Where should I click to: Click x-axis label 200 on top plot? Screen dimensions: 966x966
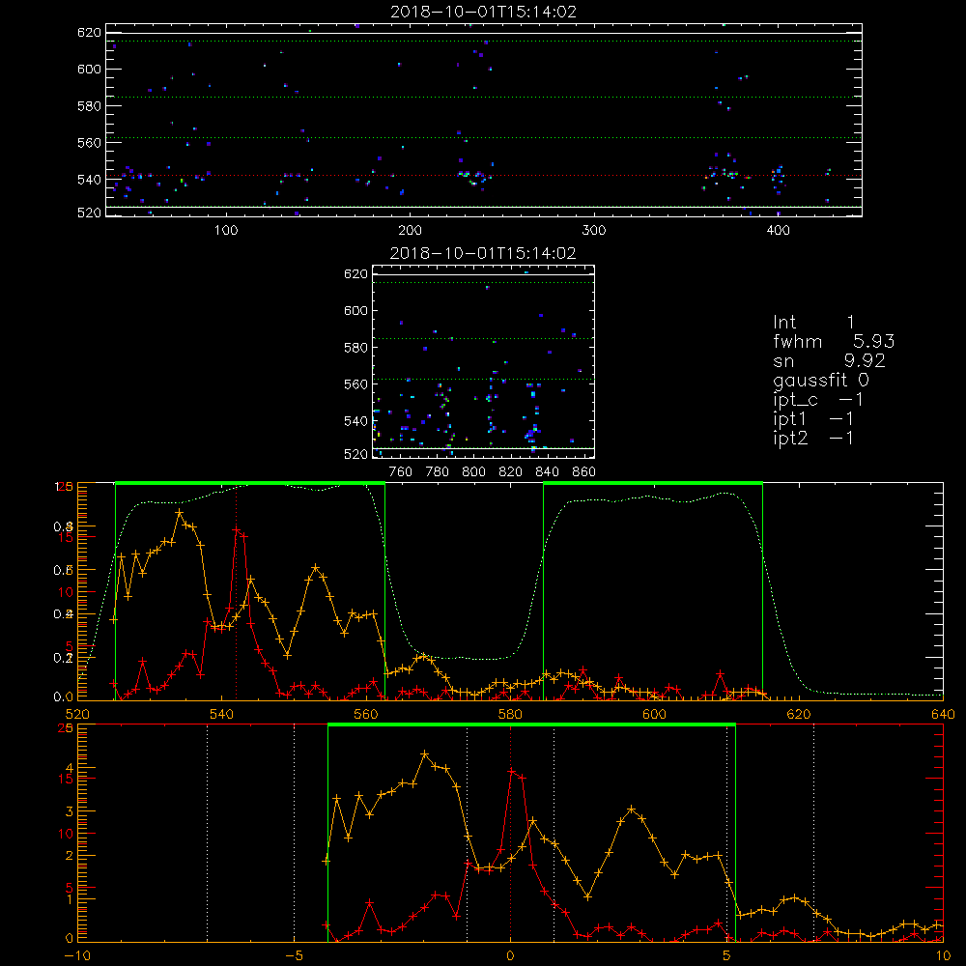pos(410,231)
